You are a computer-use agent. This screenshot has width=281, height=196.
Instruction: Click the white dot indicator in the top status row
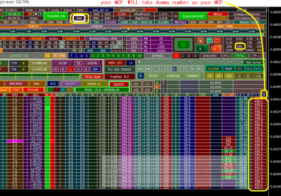36,14
